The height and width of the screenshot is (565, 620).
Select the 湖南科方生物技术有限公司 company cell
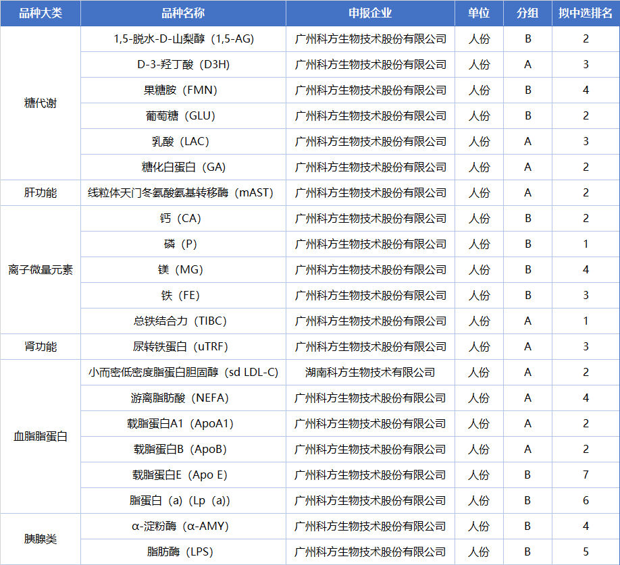coord(370,373)
